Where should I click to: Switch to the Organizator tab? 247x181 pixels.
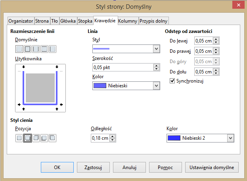pyautogui.click(x=21, y=21)
